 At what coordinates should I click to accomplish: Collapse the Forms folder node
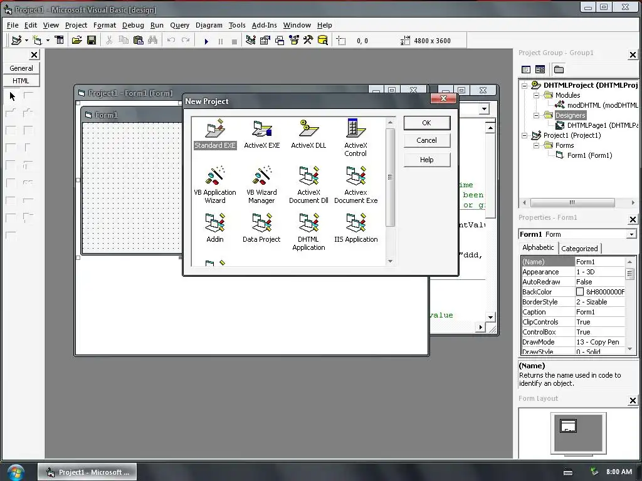(537, 145)
